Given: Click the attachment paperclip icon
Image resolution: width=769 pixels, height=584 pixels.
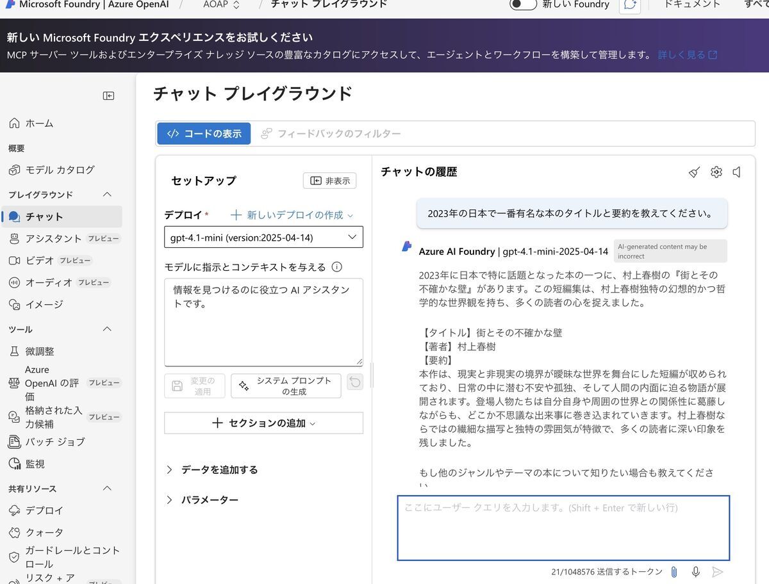Looking at the screenshot, I should click(x=674, y=572).
